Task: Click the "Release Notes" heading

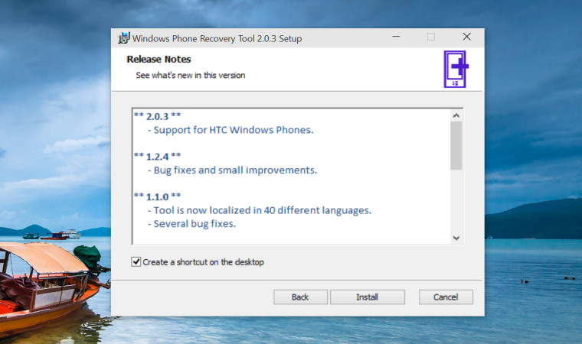Action: click(159, 60)
